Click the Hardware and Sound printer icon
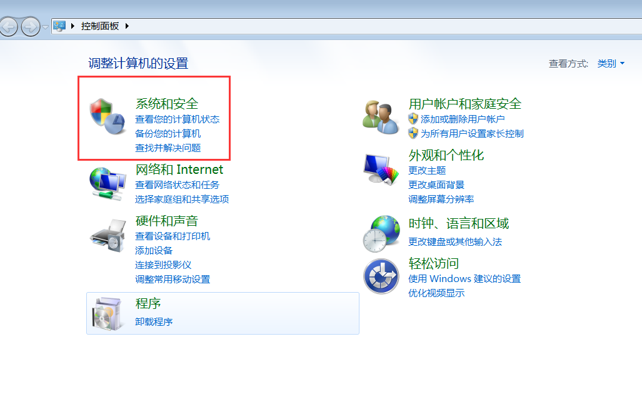The width and height of the screenshot is (642, 419). pyautogui.click(x=108, y=236)
